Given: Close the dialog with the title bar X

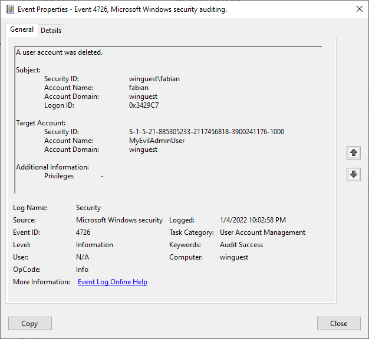Looking at the screenshot, I should [x=359, y=9].
